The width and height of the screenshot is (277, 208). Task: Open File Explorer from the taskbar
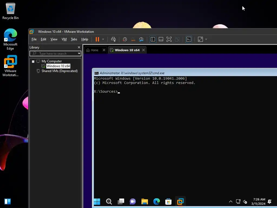(x=145, y=201)
